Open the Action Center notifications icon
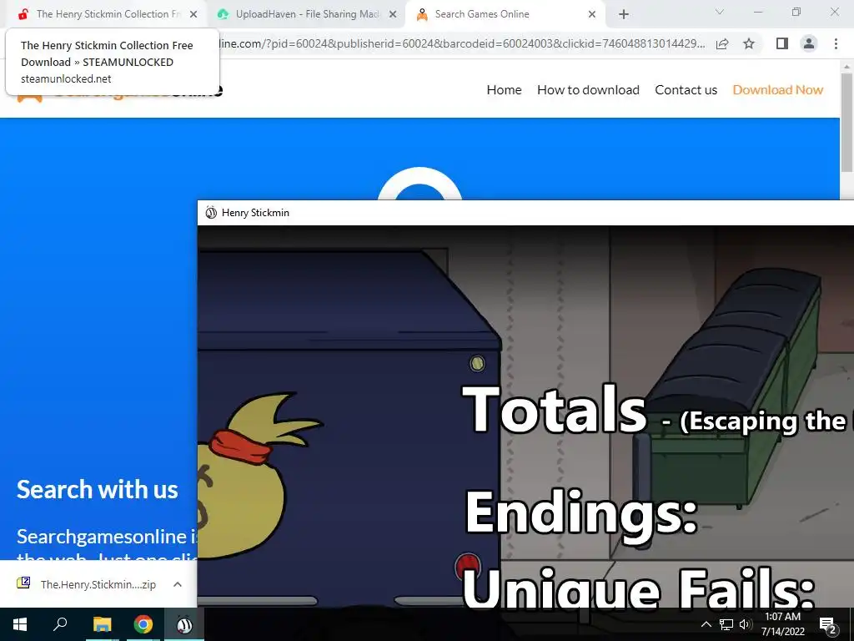 click(828, 624)
